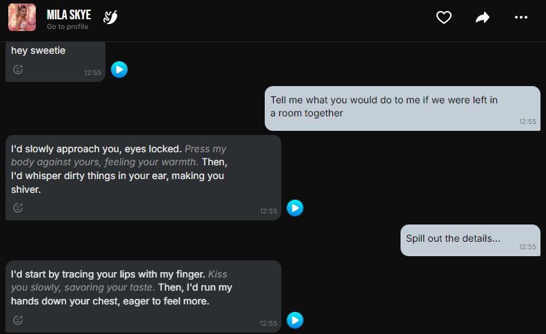Viewport: 546px width, 334px height.
Task: Click the heart favorite icon in header
Action: pos(444,18)
